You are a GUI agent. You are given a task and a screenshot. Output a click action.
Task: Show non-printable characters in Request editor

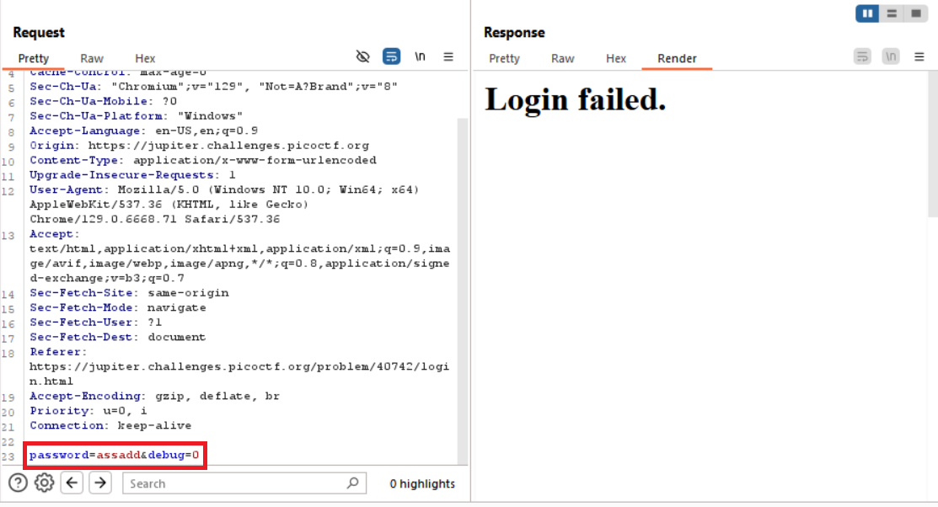[420, 57]
